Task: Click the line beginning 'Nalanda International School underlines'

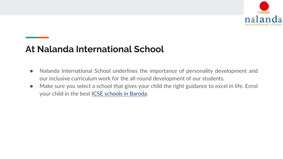Action: coord(148,71)
